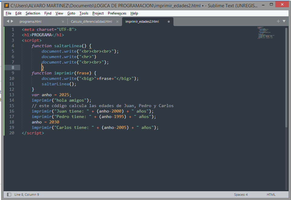Click the meta charset tag on line 1

tap(49, 29)
